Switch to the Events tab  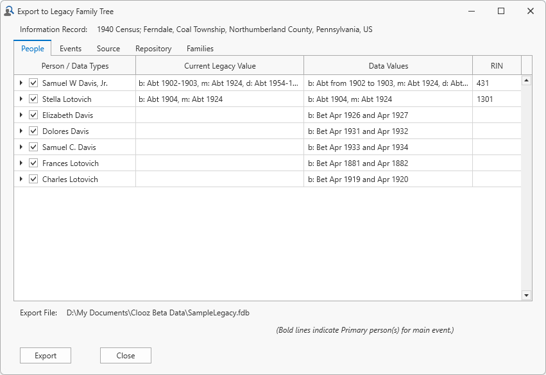(71, 49)
